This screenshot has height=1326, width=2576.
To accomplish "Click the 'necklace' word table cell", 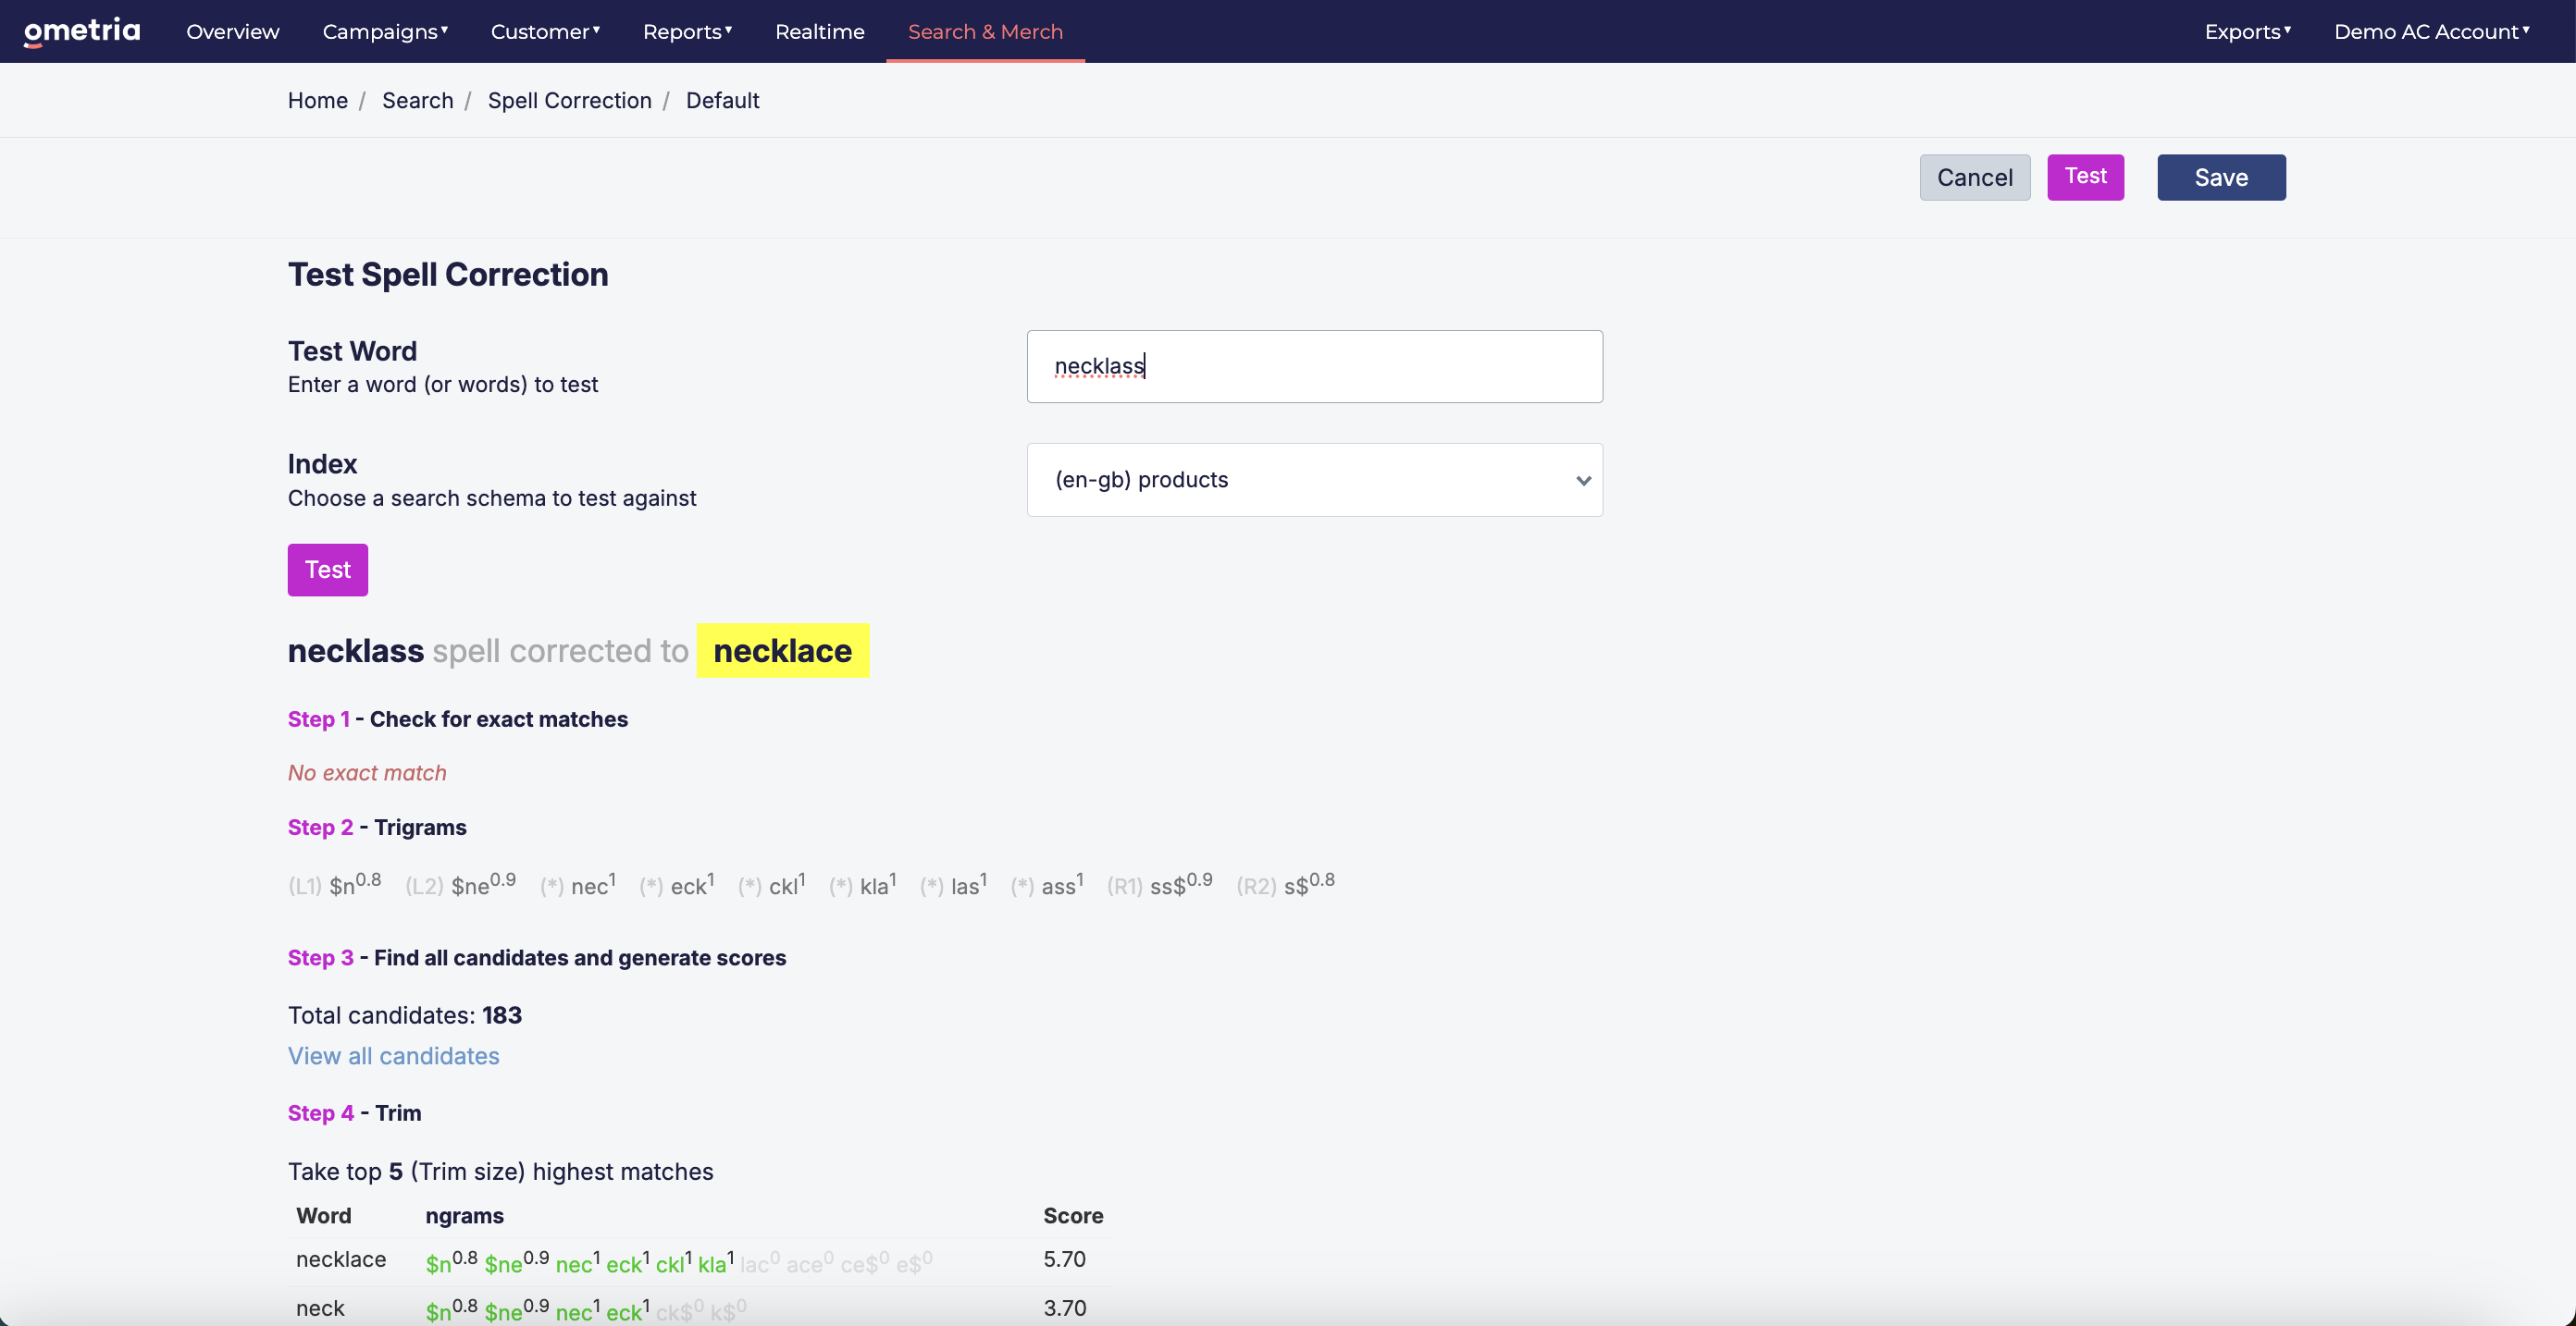I will coord(341,1259).
